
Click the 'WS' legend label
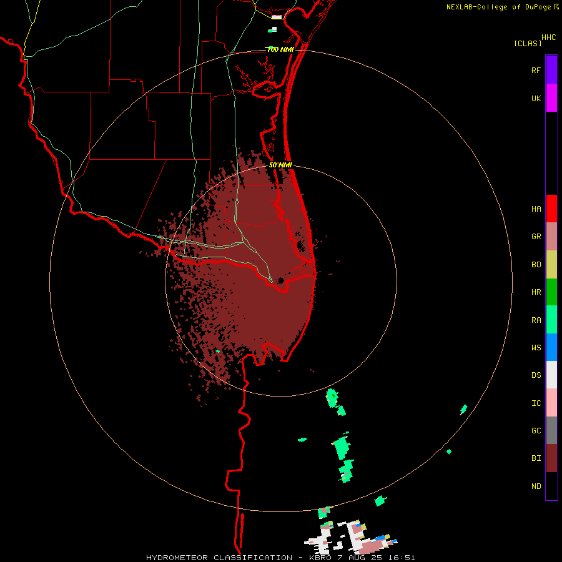(x=536, y=347)
